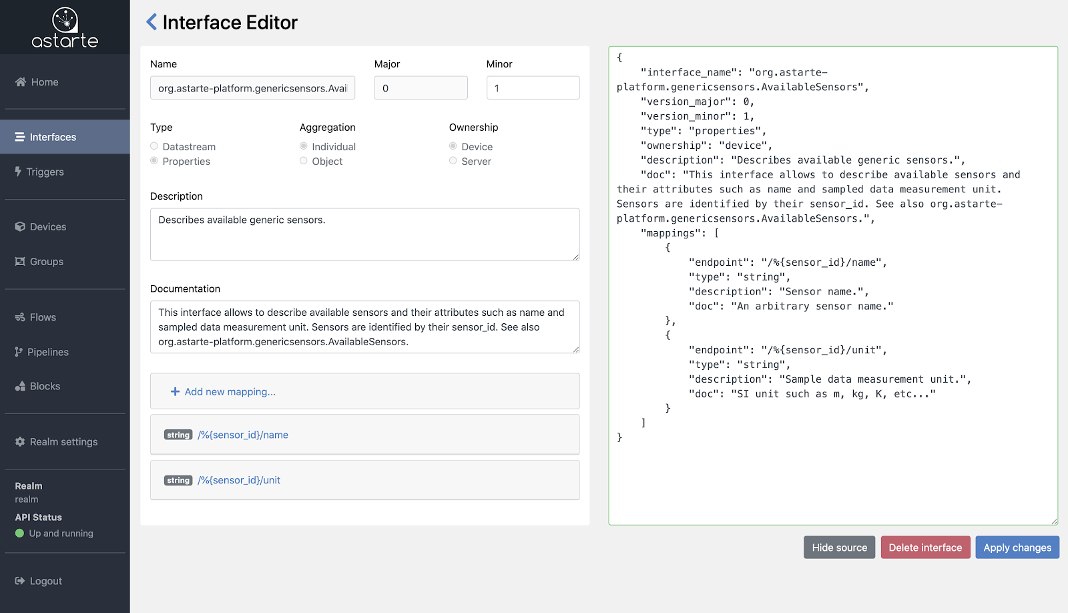Open the Home page
This screenshot has height=613, width=1068.
pos(44,81)
